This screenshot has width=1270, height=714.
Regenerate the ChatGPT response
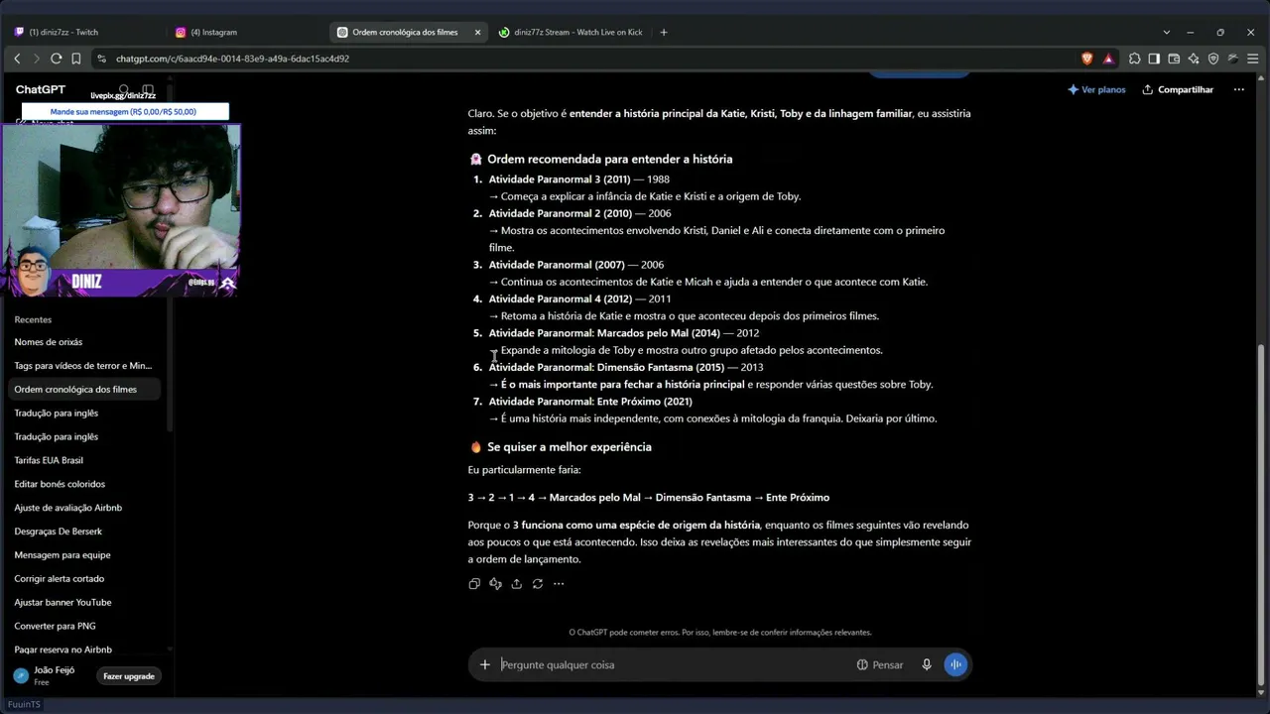tap(538, 584)
